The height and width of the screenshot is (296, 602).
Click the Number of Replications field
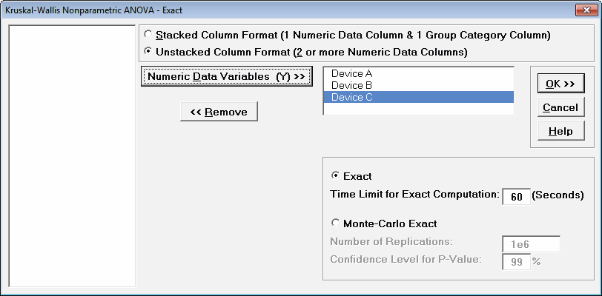pos(531,243)
